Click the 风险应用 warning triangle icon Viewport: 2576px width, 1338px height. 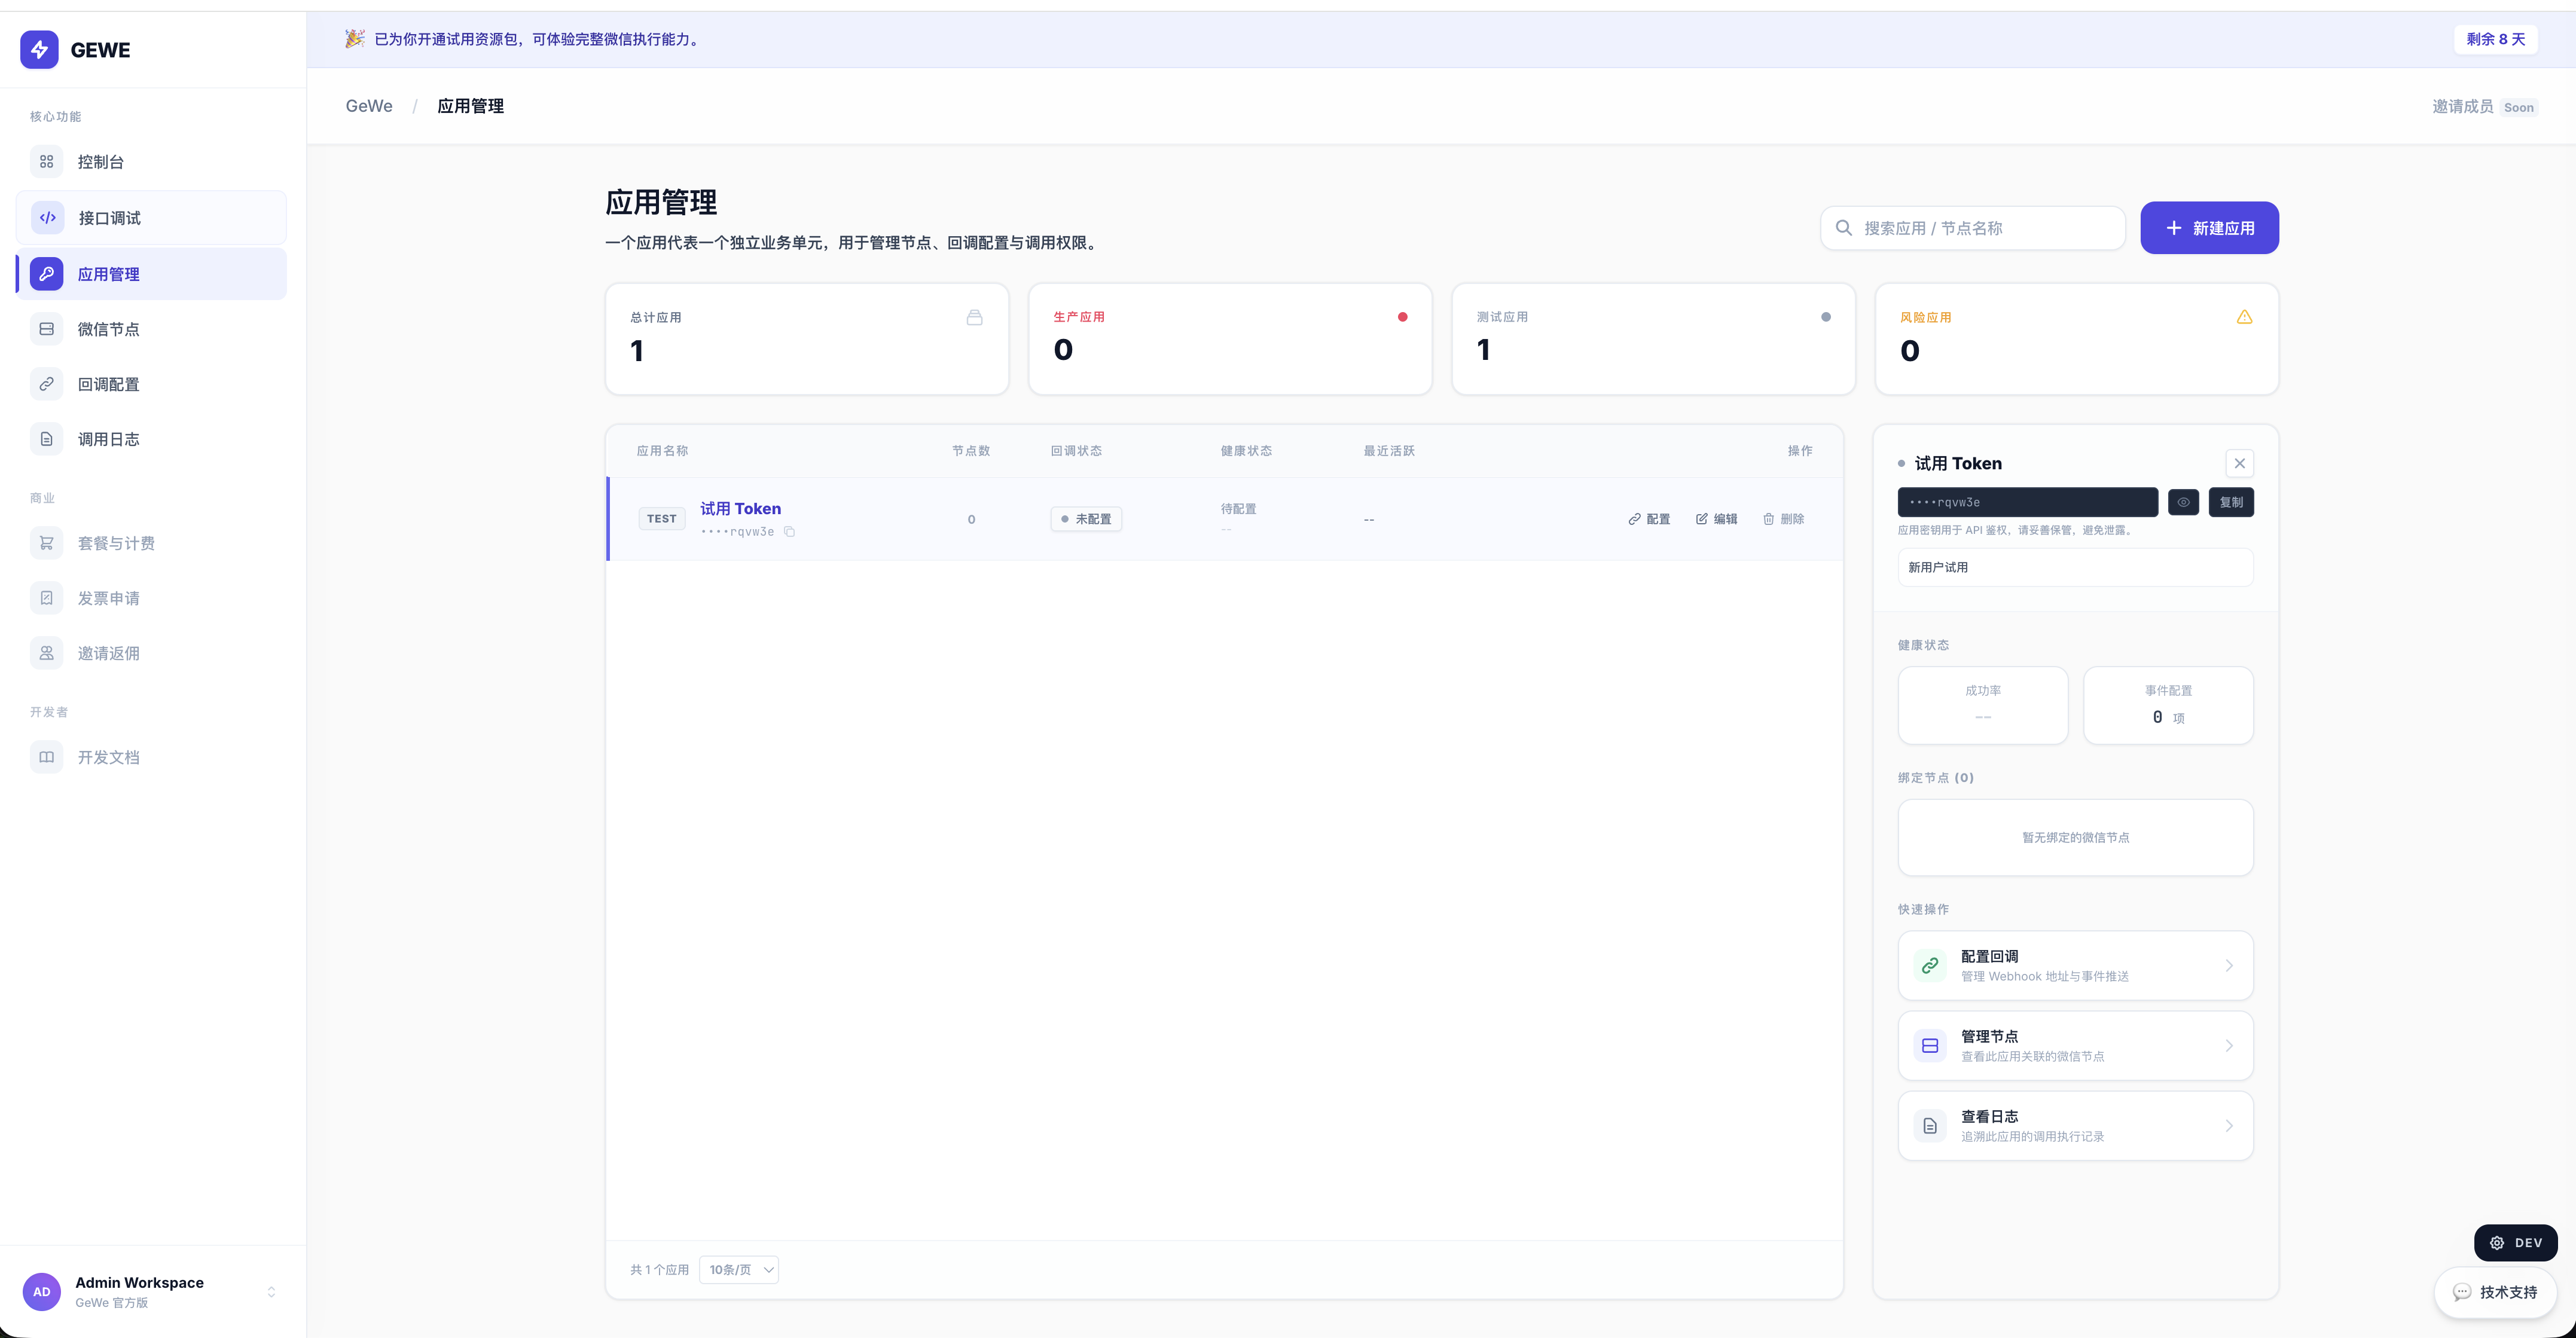pyautogui.click(x=2244, y=317)
